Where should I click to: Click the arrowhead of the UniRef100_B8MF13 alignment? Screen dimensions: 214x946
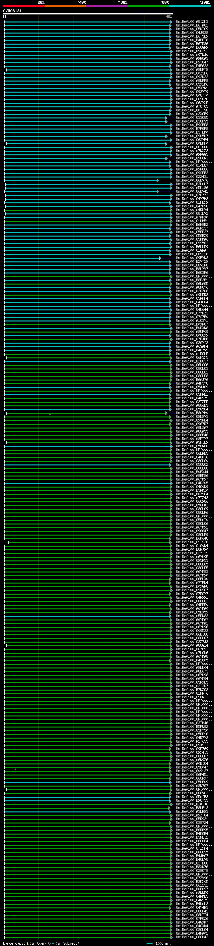pyautogui.click(x=170, y=808)
